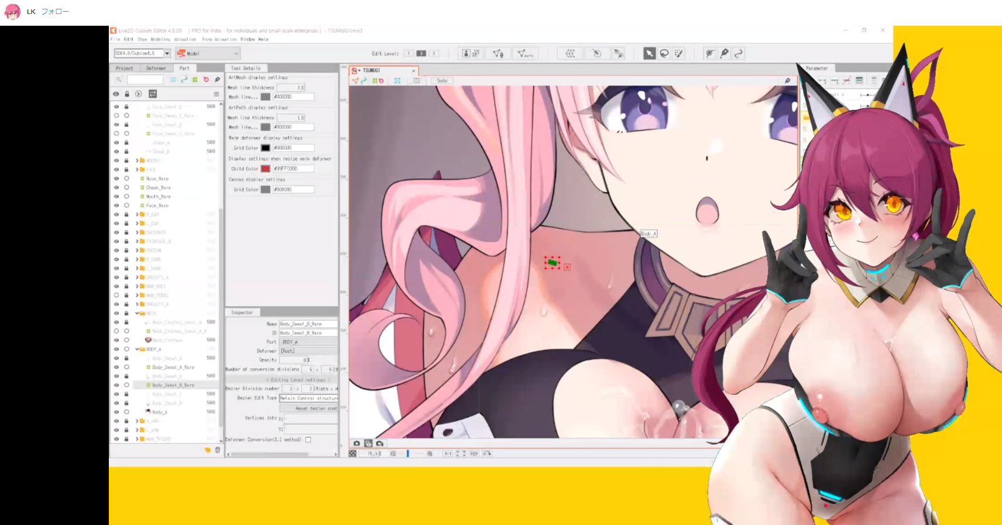
Task: Toggle visibility eye for Cheek_Warp
Action: coord(116,187)
